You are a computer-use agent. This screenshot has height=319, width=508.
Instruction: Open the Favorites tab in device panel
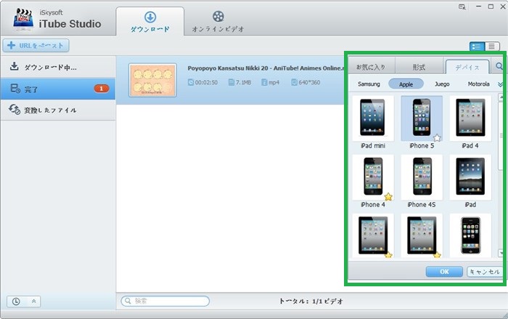tap(371, 67)
